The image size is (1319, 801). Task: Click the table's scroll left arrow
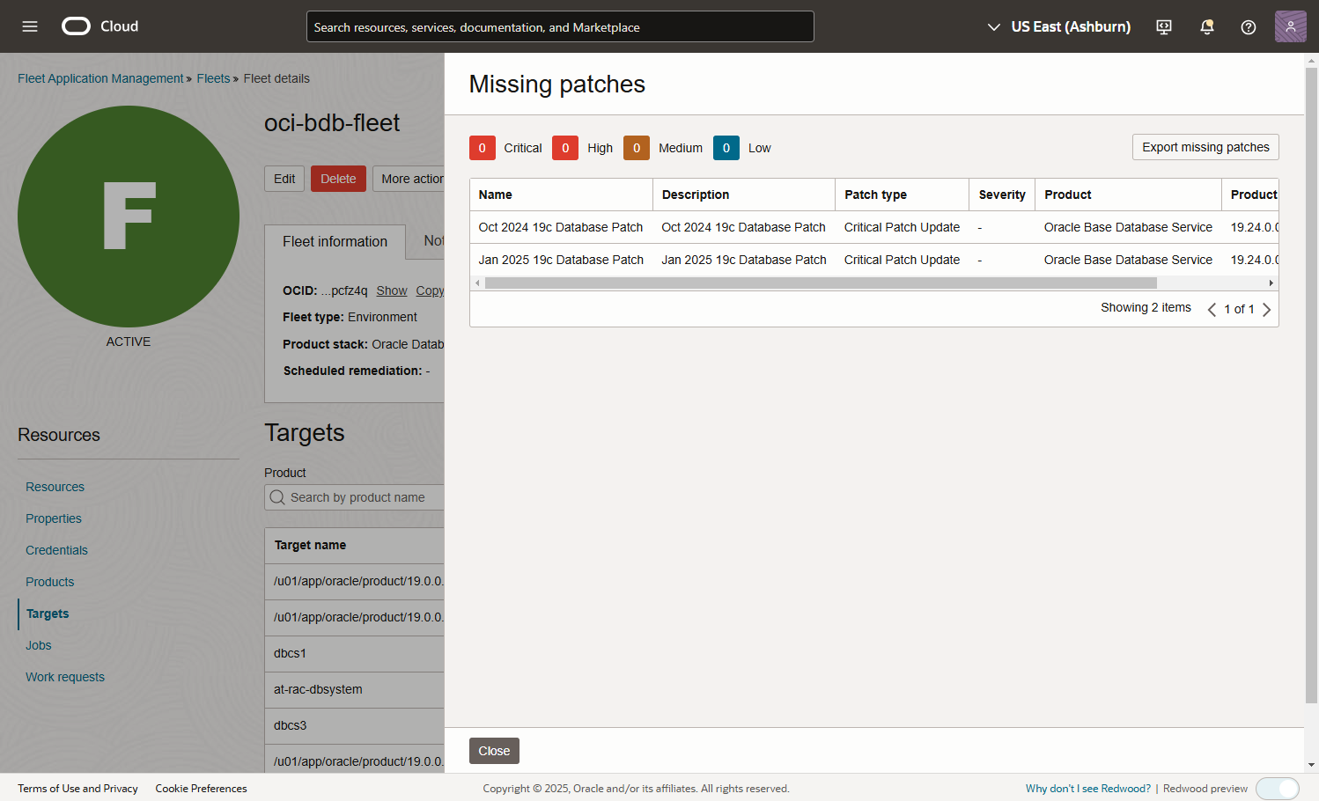(x=477, y=283)
